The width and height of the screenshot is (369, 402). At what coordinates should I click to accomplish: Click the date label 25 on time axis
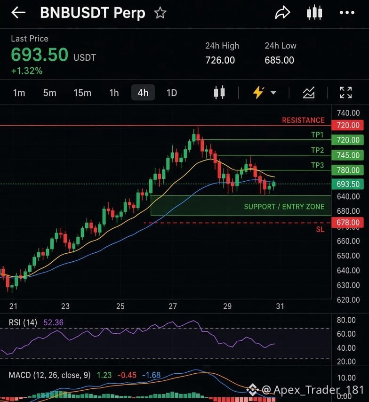tap(120, 306)
